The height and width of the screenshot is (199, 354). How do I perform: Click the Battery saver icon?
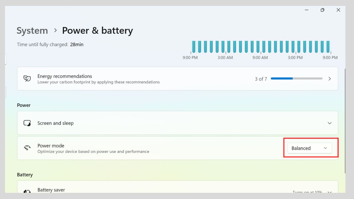coord(27,191)
